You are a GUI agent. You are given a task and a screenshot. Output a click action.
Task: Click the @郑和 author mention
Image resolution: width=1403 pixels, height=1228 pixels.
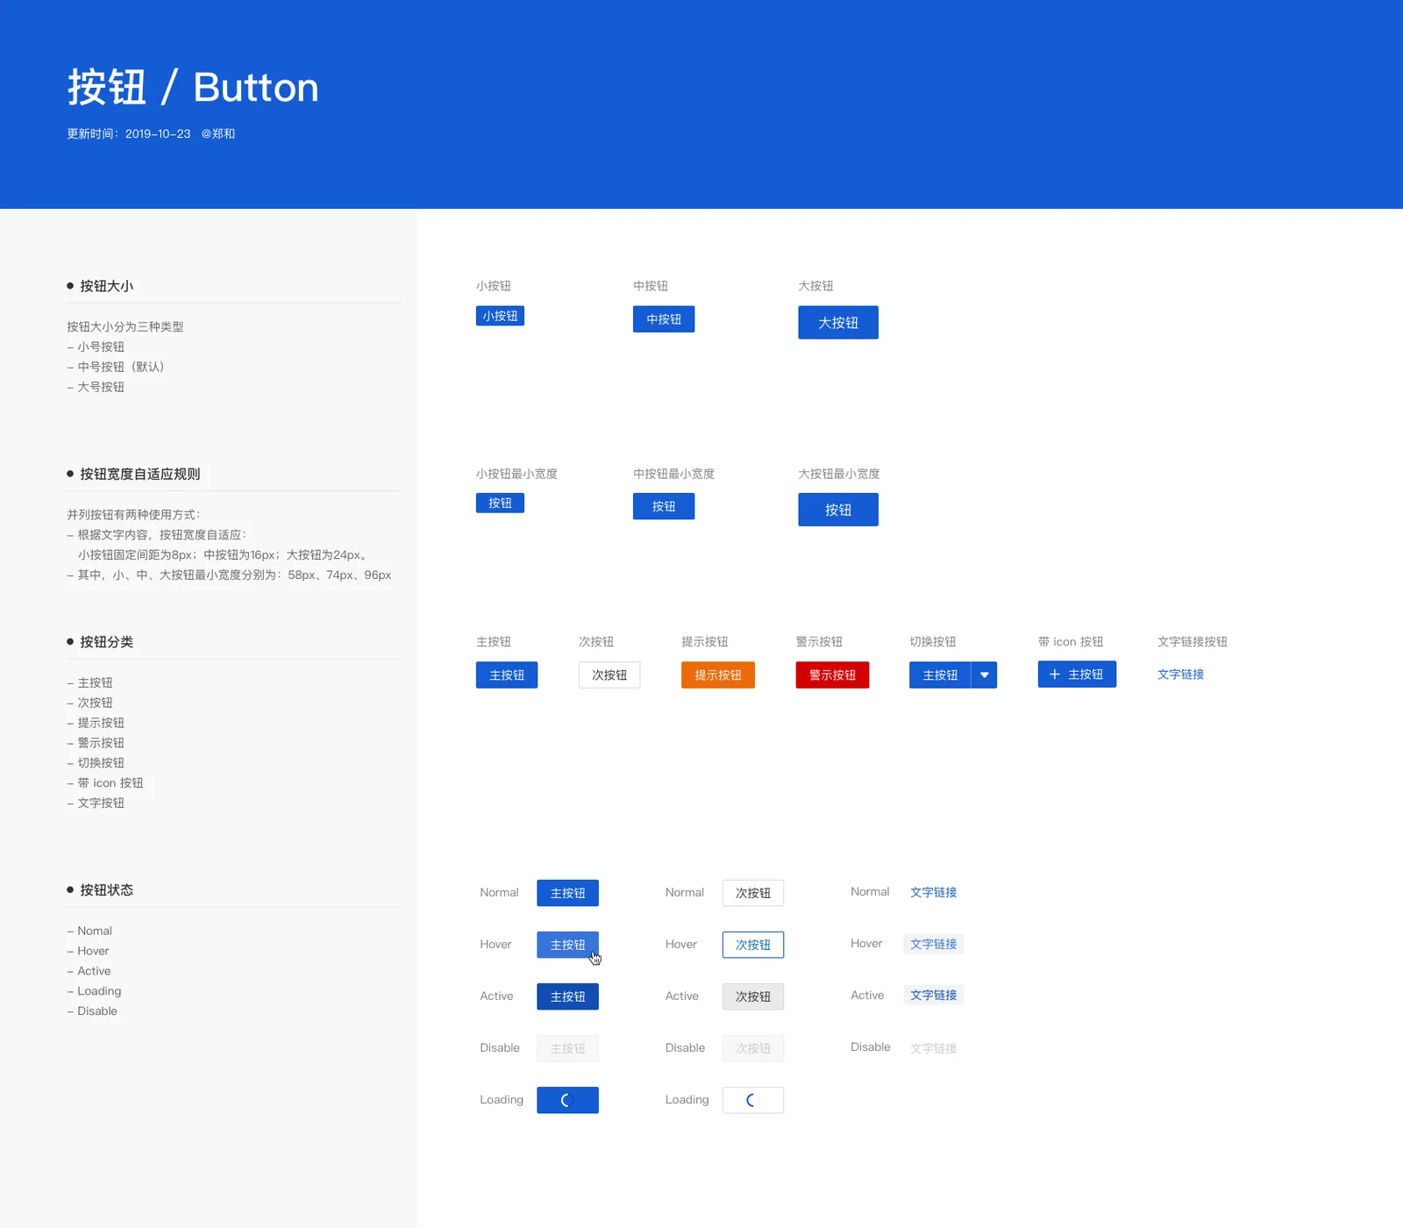coord(218,133)
